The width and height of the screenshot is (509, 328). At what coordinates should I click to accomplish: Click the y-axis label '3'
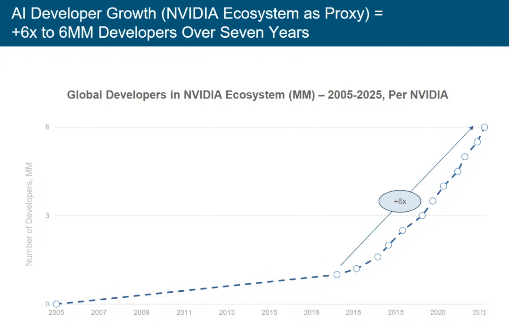point(48,216)
